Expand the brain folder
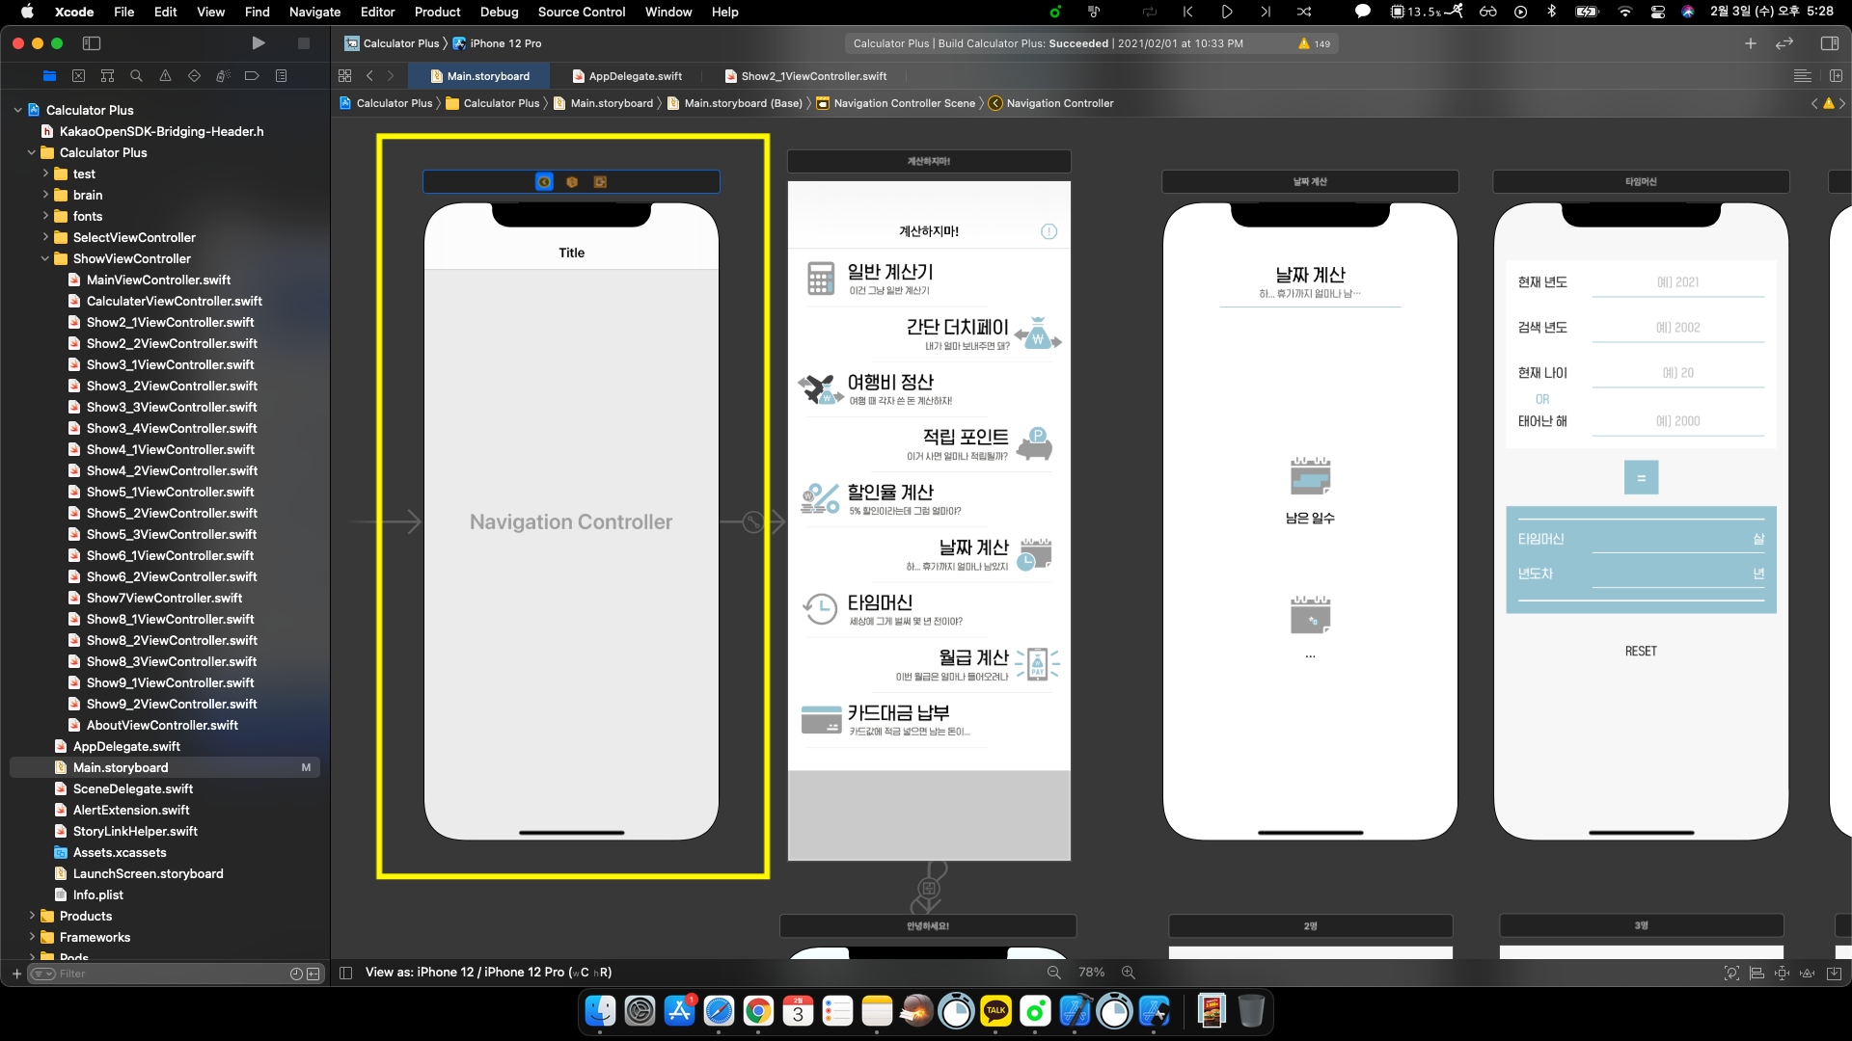The height and width of the screenshot is (1041, 1852). pyautogui.click(x=44, y=195)
